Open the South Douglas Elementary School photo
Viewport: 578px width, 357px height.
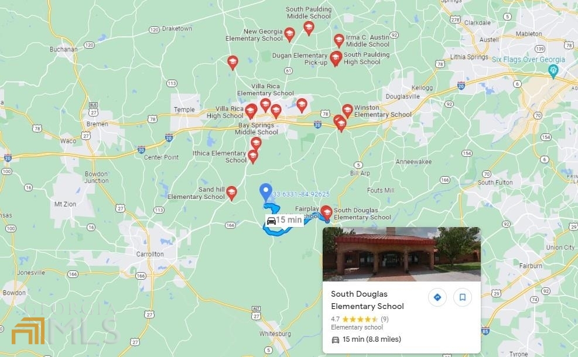point(401,254)
